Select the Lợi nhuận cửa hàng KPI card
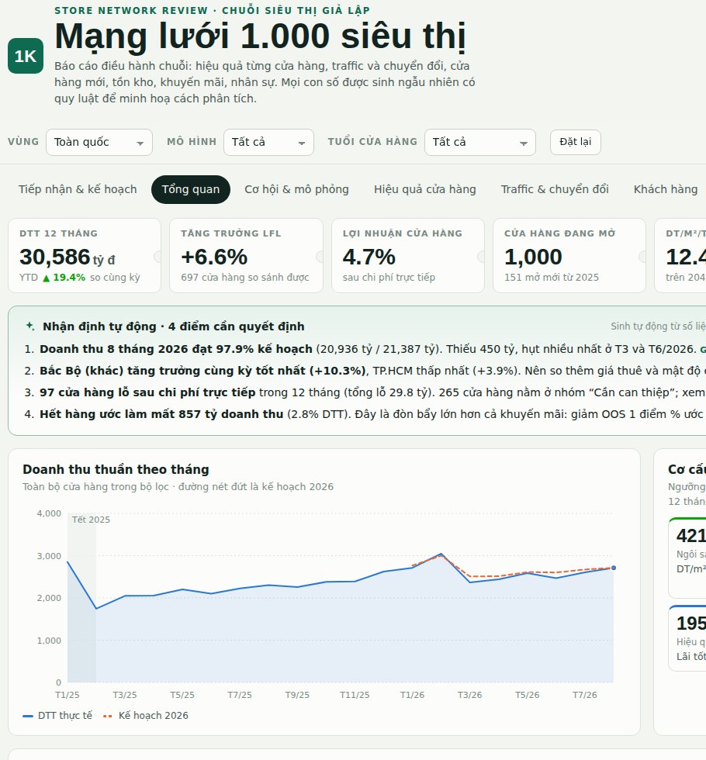 (x=408, y=255)
